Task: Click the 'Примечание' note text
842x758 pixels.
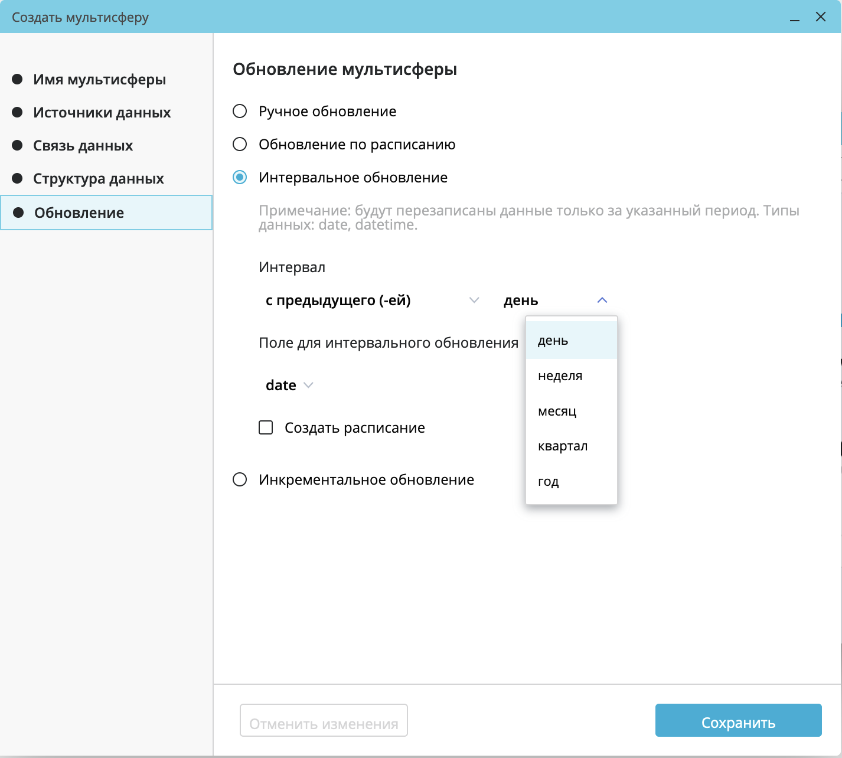Action: (x=529, y=218)
